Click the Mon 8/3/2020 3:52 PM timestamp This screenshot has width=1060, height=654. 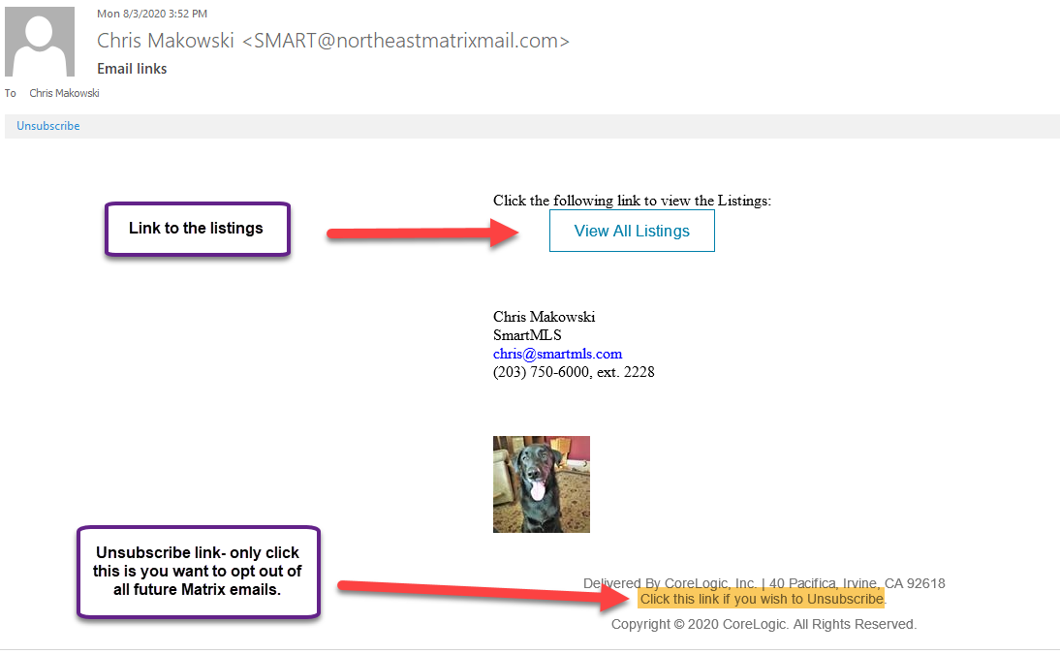[x=151, y=14]
